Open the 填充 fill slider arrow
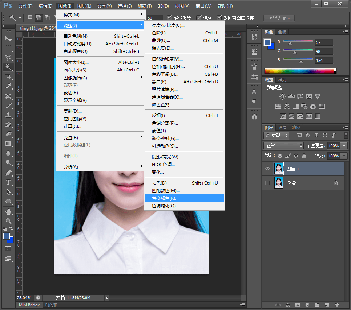This screenshot has height=310, width=351. click(x=344, y=156)
